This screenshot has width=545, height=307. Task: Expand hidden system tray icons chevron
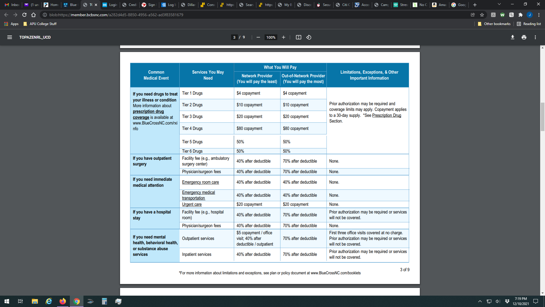tap(480, 301)
